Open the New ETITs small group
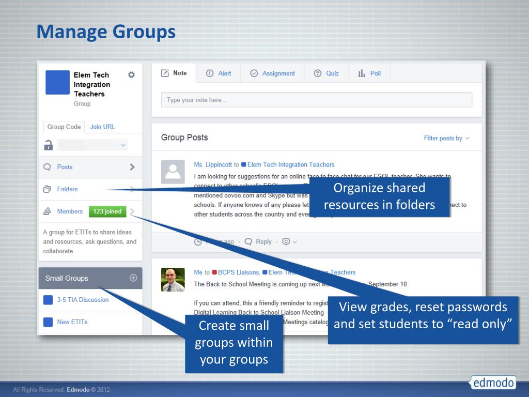The height and width of the screenshot is (397, 529). (72, 322)
